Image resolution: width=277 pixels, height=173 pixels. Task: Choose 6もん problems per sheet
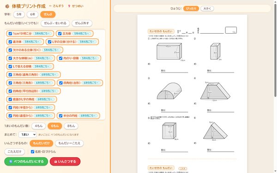point(55,126)
